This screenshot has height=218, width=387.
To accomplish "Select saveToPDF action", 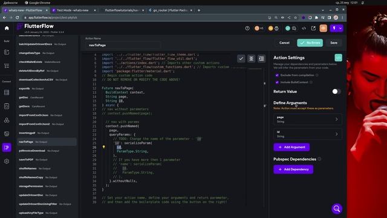I will [47, 160].
